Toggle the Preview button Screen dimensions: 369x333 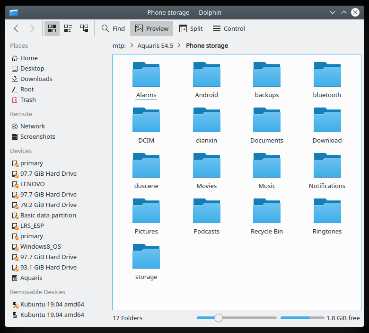click(151, 28)
